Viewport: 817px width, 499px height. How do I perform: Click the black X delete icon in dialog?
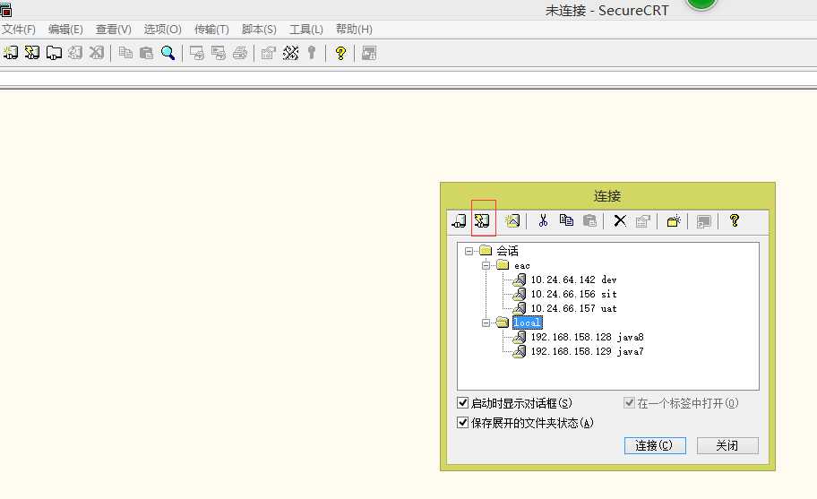point(620,221)
